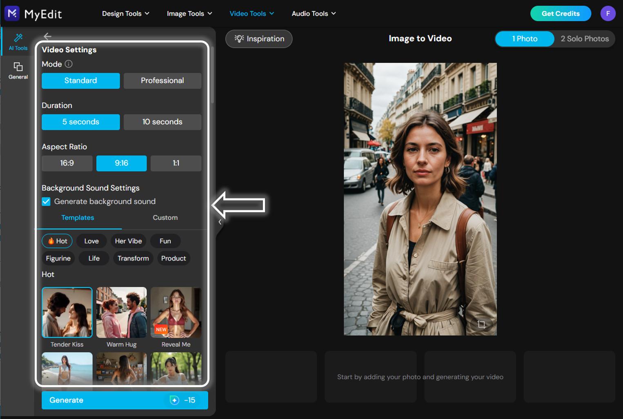Viewport: 623px width, 419px height.
Task: Uncheck Generate background sound checkbox
Action: click(46, 202)
